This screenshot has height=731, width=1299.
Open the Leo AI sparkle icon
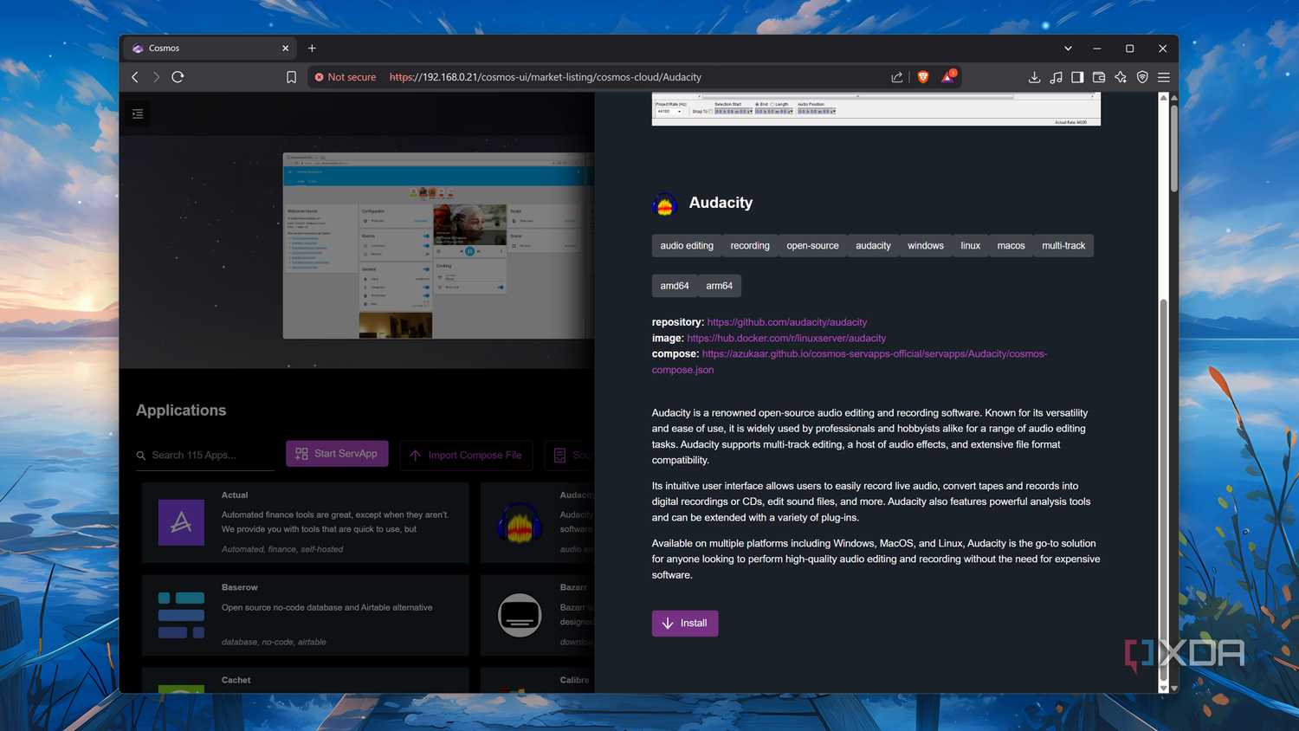tap(1121, 77)
